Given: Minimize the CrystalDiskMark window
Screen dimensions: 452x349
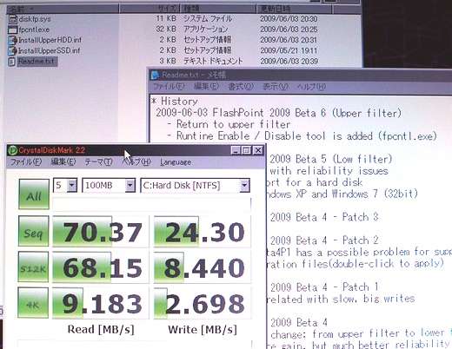Looking at the screenshot, I should click(236, 150).
